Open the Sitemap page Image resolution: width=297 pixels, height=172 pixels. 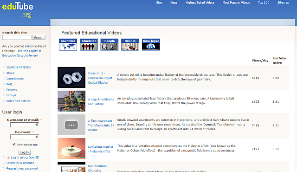tap(284, 3)
